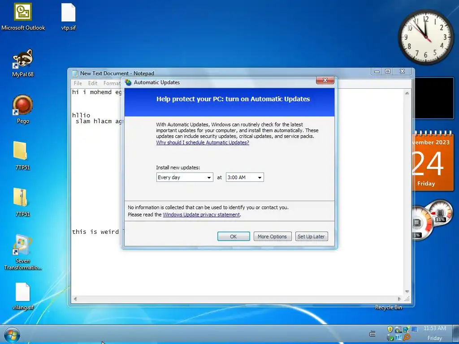Close the Automatic Updates dialog
This screenshot has height=344, width=459.
[325, 80]
